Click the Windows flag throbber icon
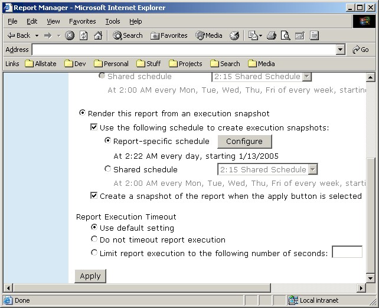The width and height of the screenshot is (379, 308). (x=364, y=21)
